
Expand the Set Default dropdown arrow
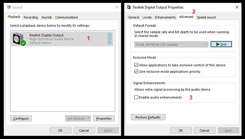(x=89, y=118)
